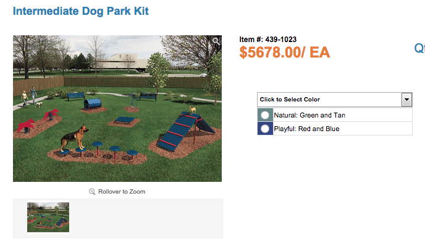The width and height of the screenshot is (425, 240).
Task: Click the German shepherd in the product image
Action: click(x=75, y=138)
